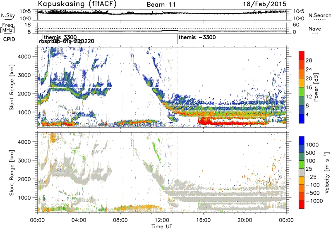This screenshot has width=331, height=229.
Task: Click the '1000' tick on the Velocity colorbar
Action: pyautogui.click(x=312, y=145)
